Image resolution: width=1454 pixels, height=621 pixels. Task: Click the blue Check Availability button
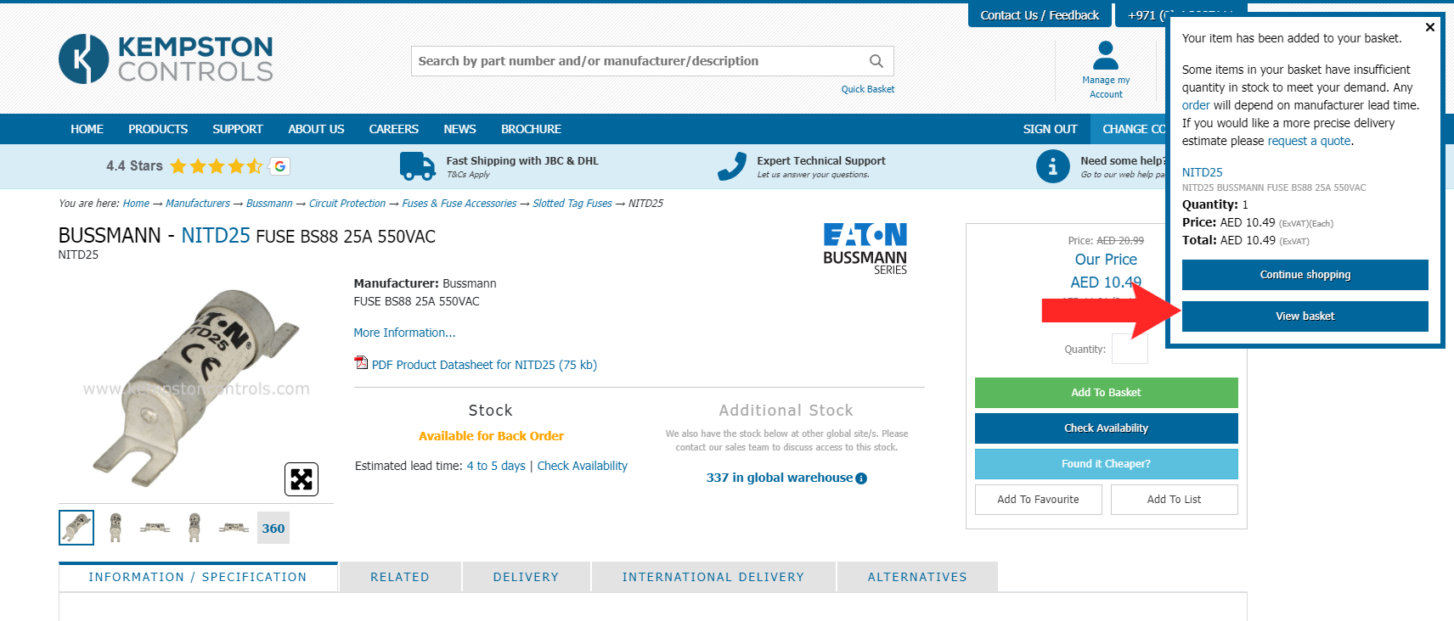pos(1106,428)
